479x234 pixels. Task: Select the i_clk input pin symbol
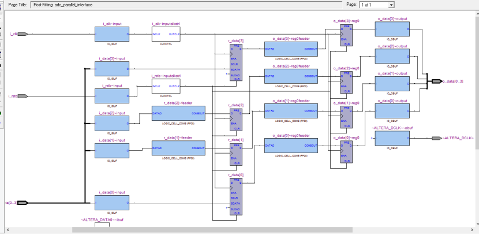[x=23, y=34]
